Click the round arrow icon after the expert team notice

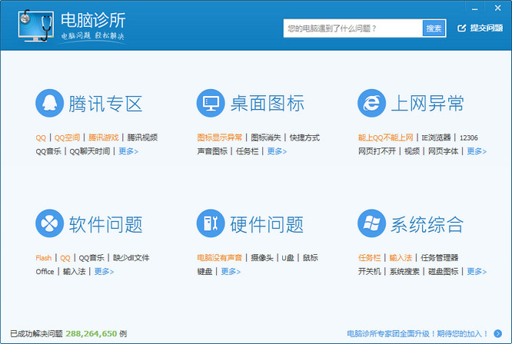tap(497, 334)
